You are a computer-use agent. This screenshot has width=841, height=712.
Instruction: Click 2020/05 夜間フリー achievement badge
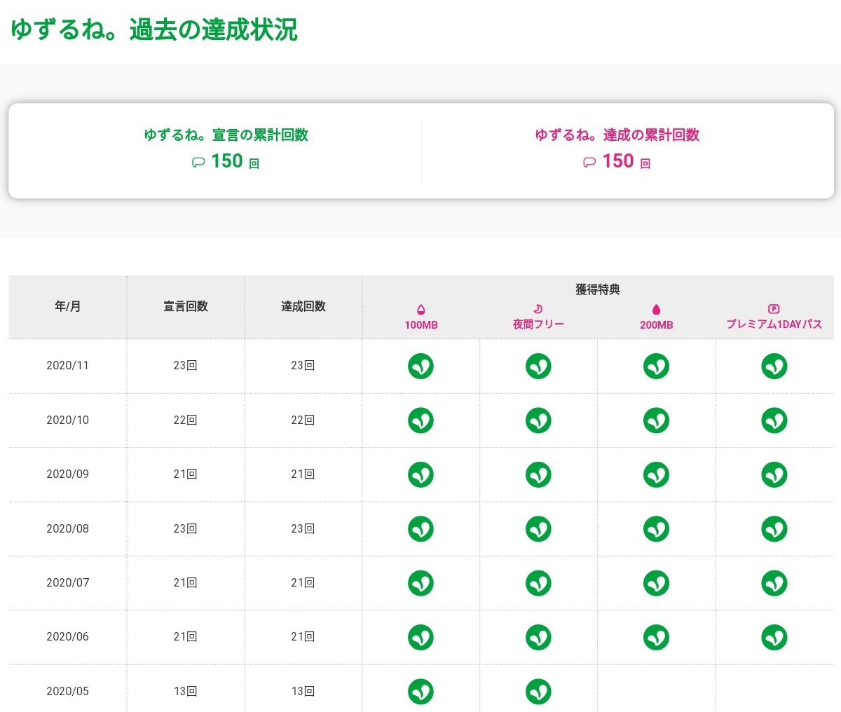[x=538, y=692]
